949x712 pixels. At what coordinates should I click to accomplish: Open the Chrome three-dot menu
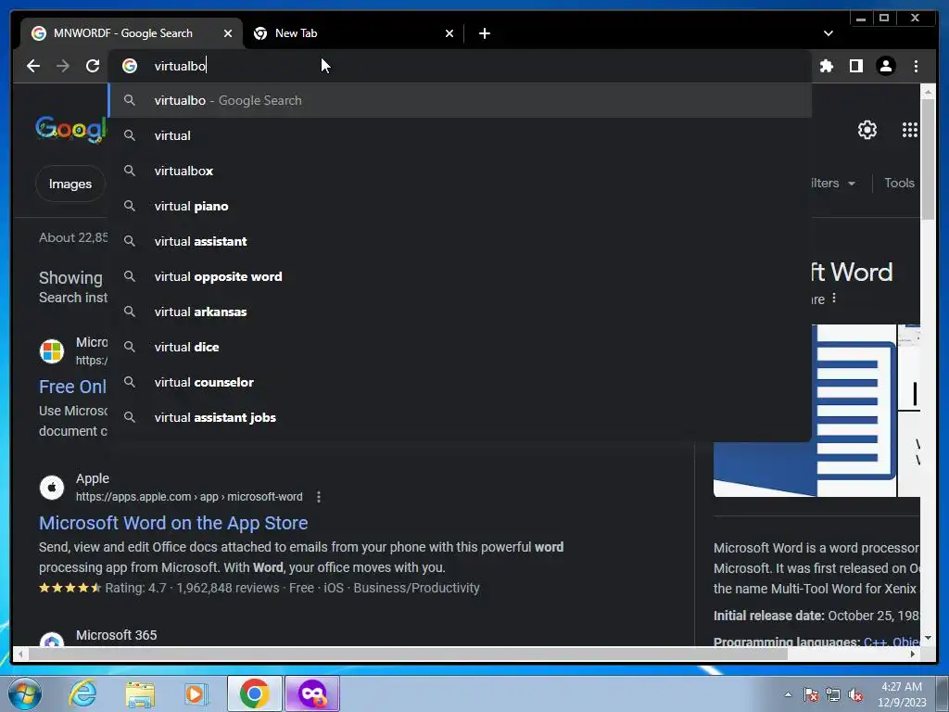(x=916, y=66)
